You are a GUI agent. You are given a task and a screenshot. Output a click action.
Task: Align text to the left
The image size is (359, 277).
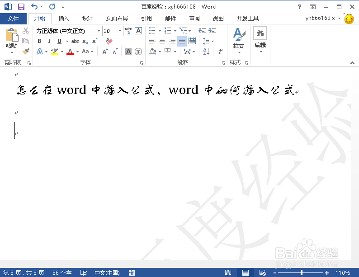152,41
